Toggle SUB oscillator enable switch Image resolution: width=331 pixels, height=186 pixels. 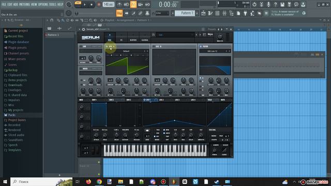coord(81,47)
